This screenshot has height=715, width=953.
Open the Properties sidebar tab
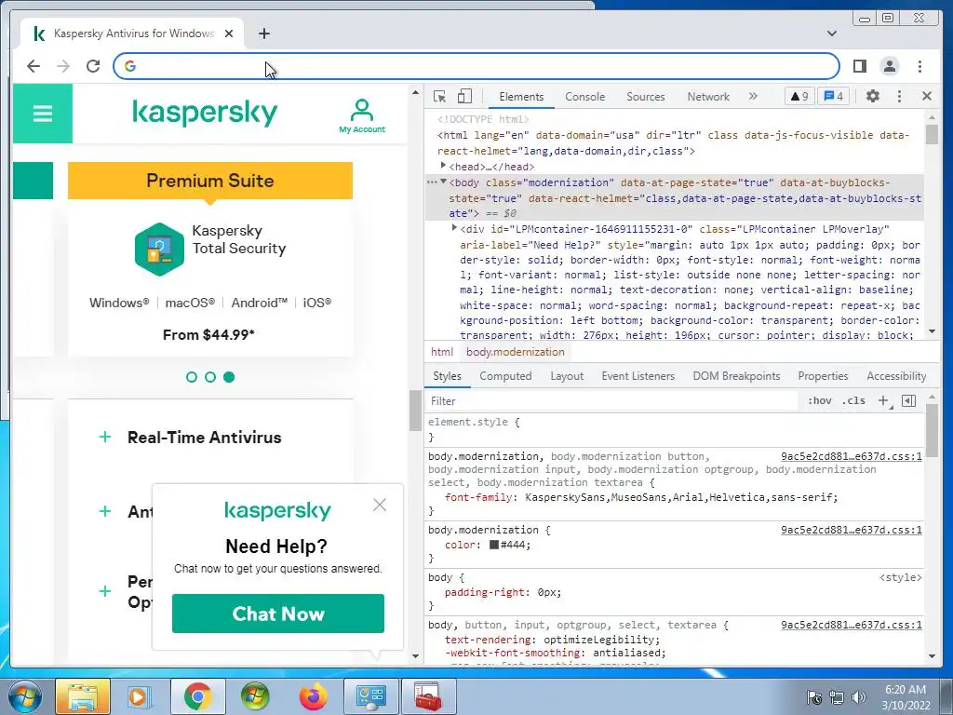pos(823,376)
